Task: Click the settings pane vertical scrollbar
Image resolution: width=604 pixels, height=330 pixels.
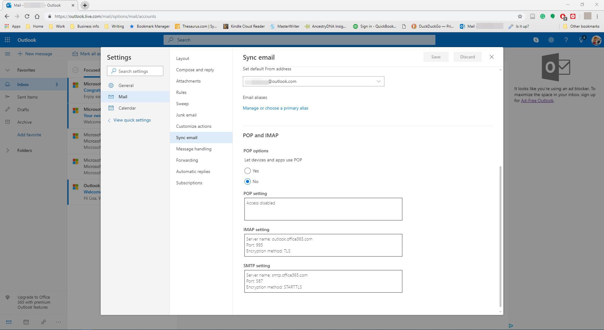Action: [x=500, y=236]
